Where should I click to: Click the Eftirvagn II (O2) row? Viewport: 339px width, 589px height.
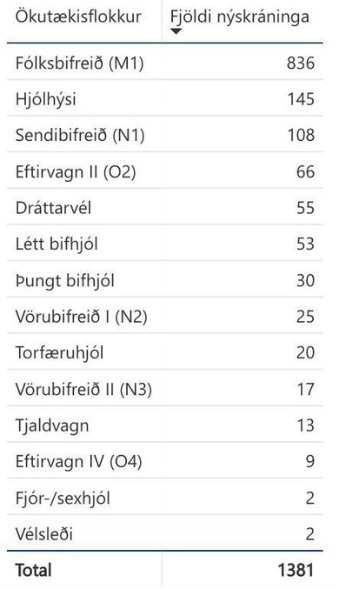(165, 171)
